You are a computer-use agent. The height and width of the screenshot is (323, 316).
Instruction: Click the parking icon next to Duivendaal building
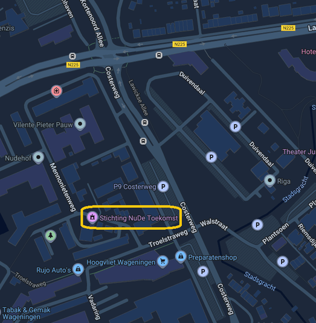[x=236, y=126]
